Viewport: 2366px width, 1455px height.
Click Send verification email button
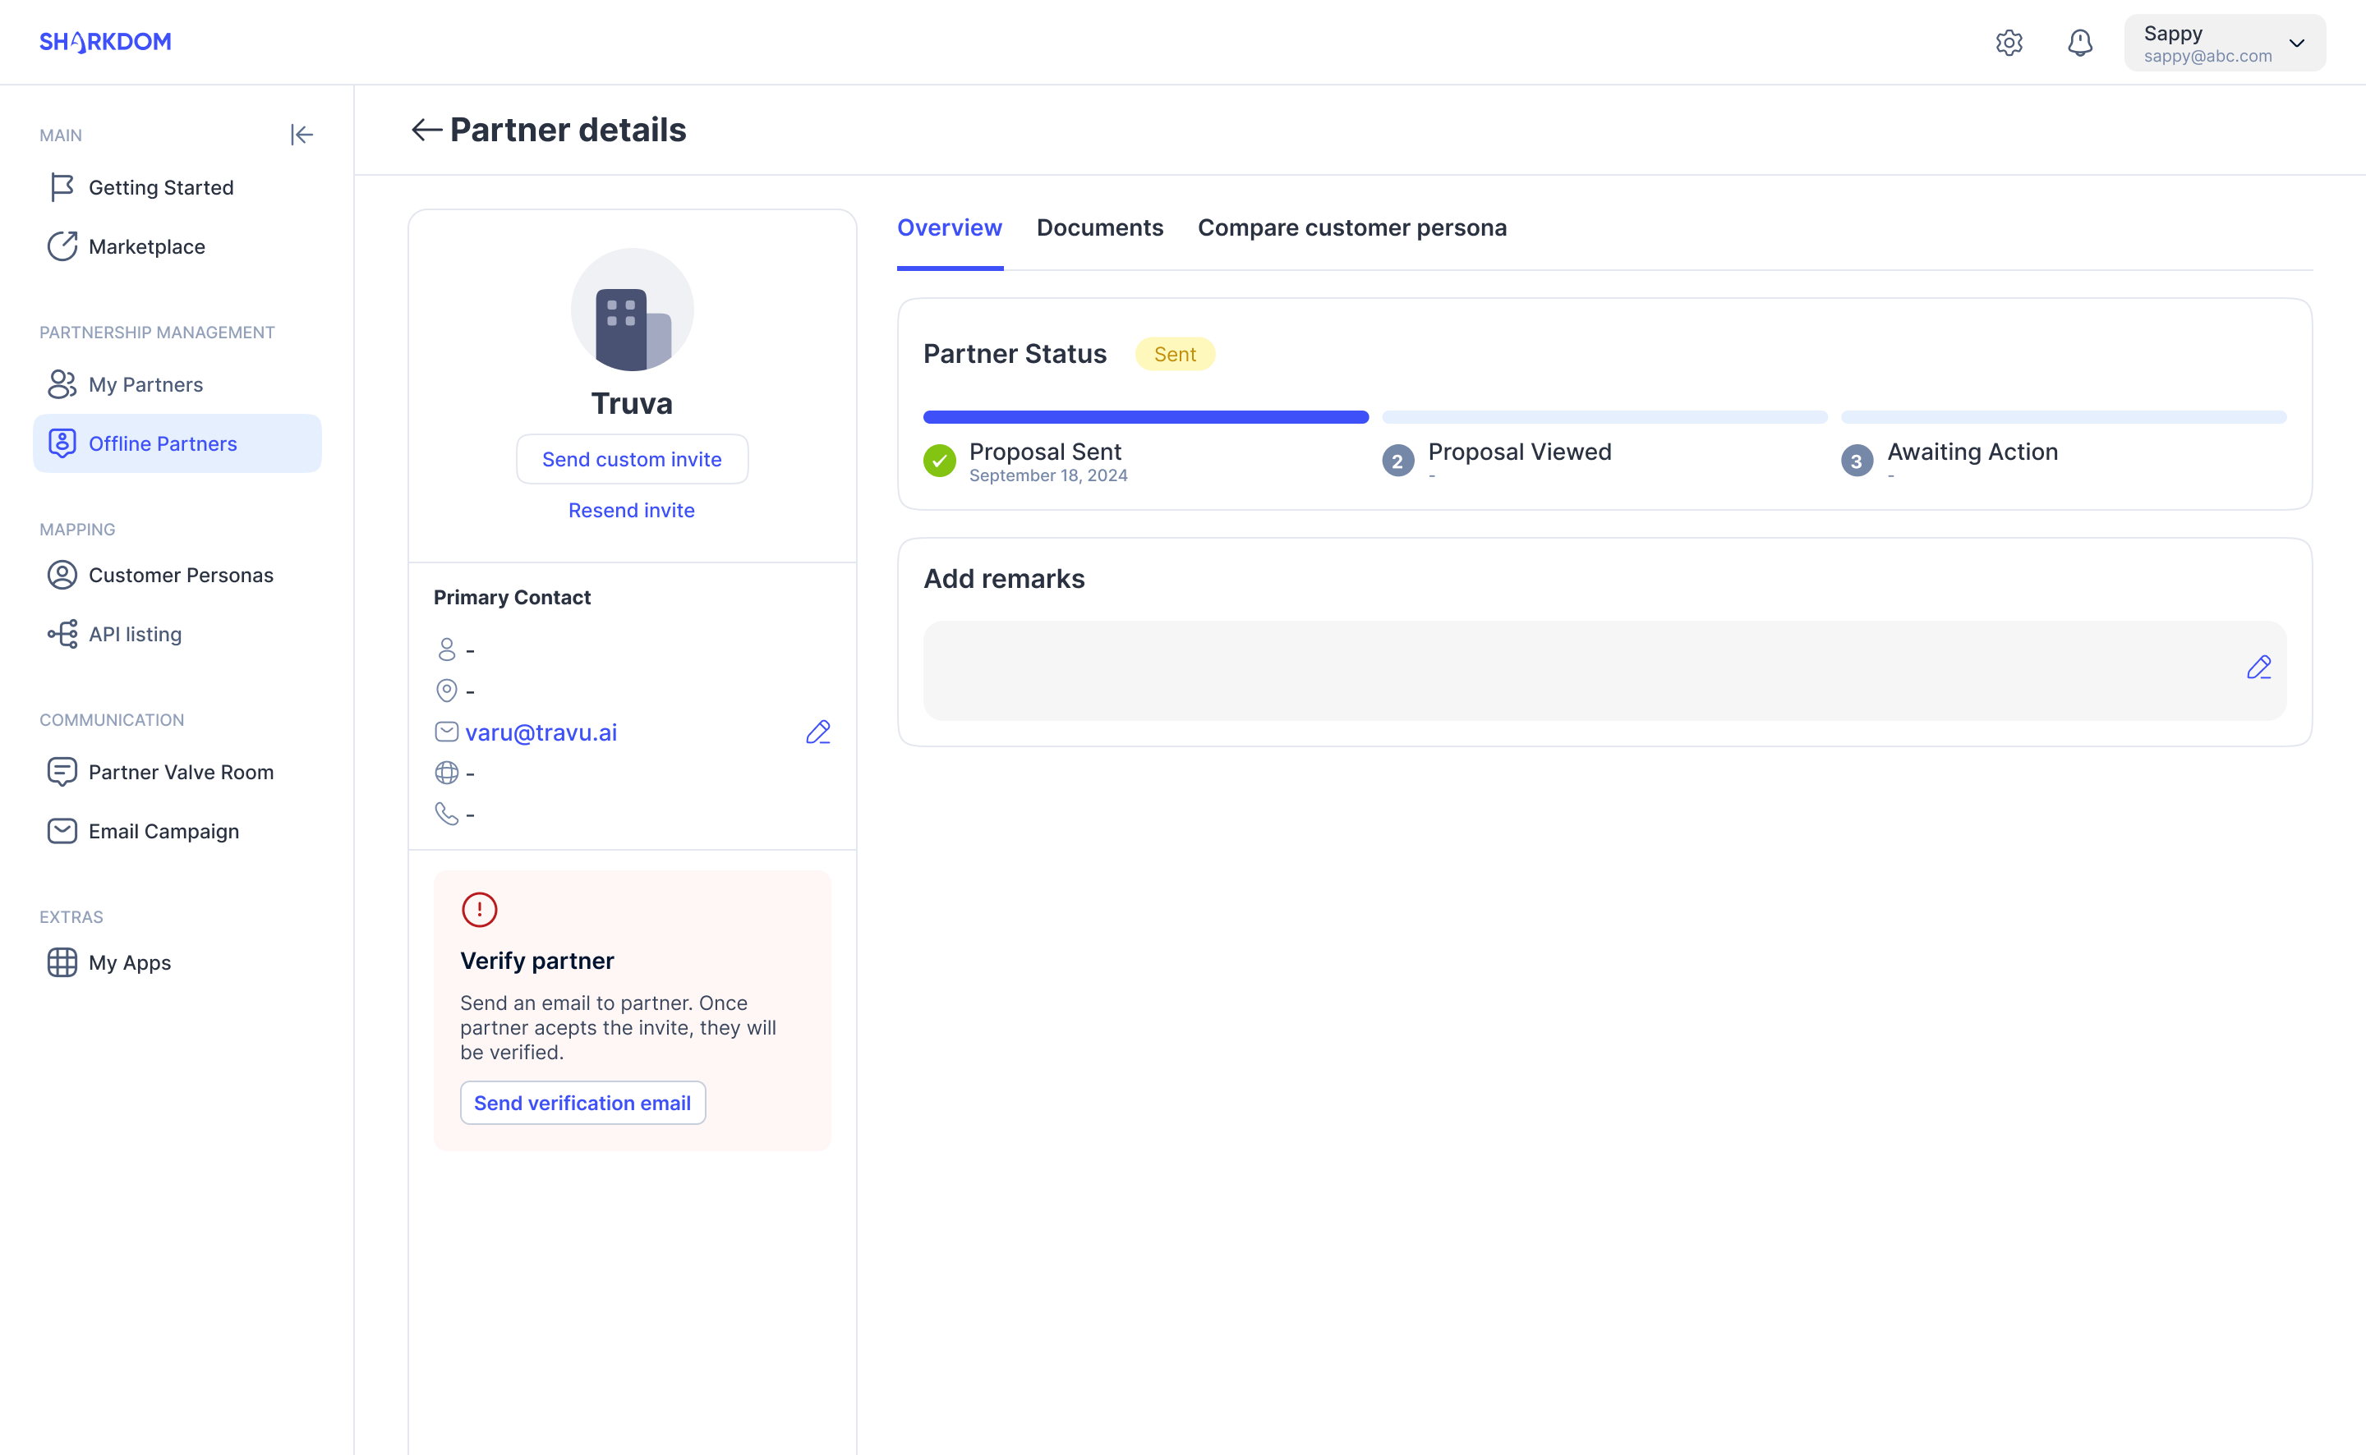(582, 1103)
